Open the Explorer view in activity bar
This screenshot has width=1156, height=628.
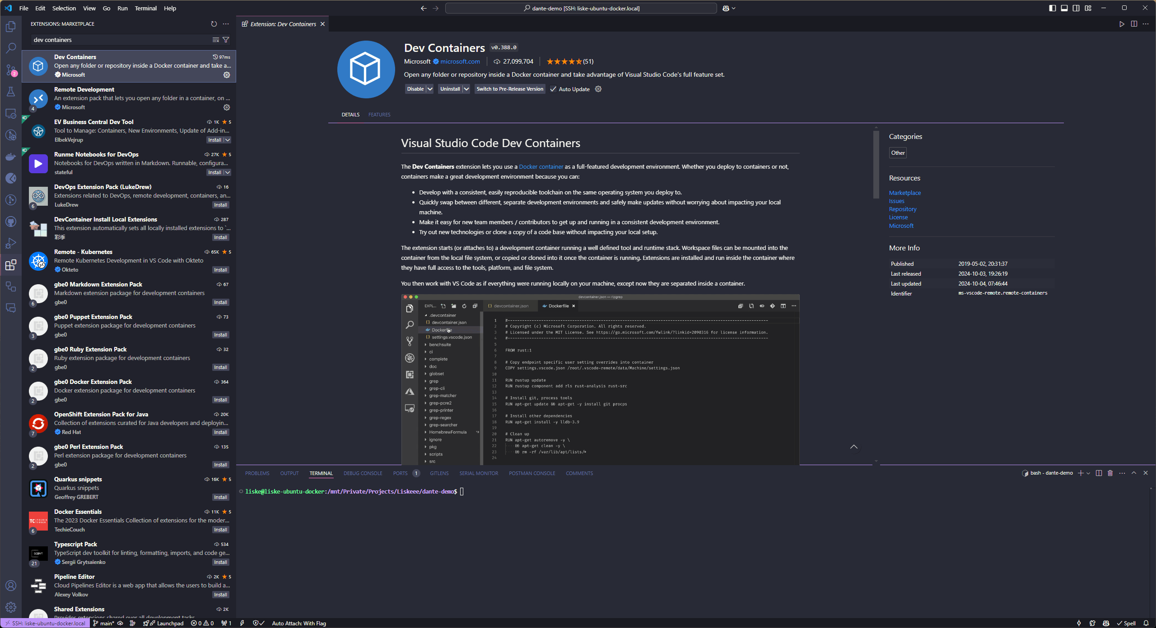[11, 26]
